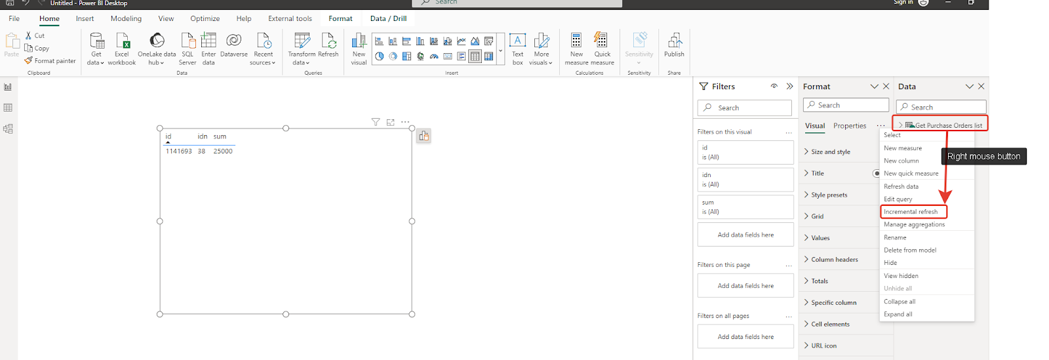Create a Quick measure

click(602, 49)
